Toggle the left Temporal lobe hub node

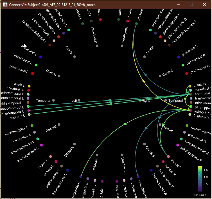pos(53,100)
